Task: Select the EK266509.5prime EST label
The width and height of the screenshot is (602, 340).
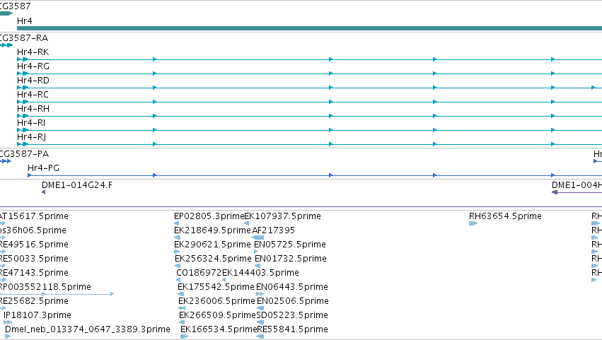Action: pyautogui.click(x=217, y=315)
